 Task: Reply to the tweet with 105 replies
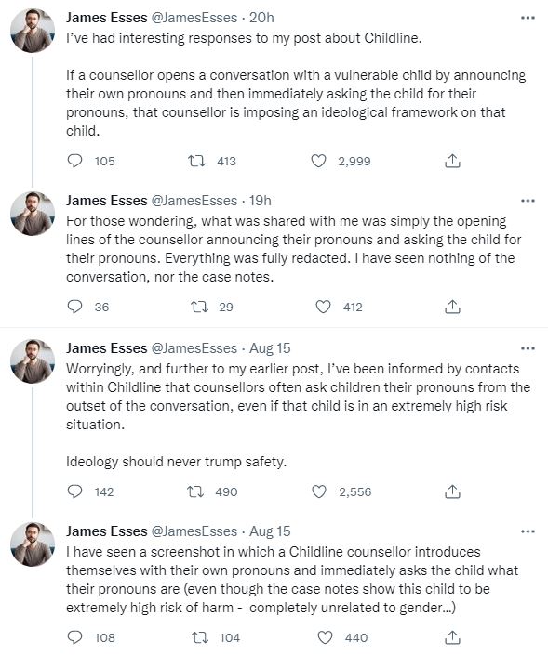(74, 161)
